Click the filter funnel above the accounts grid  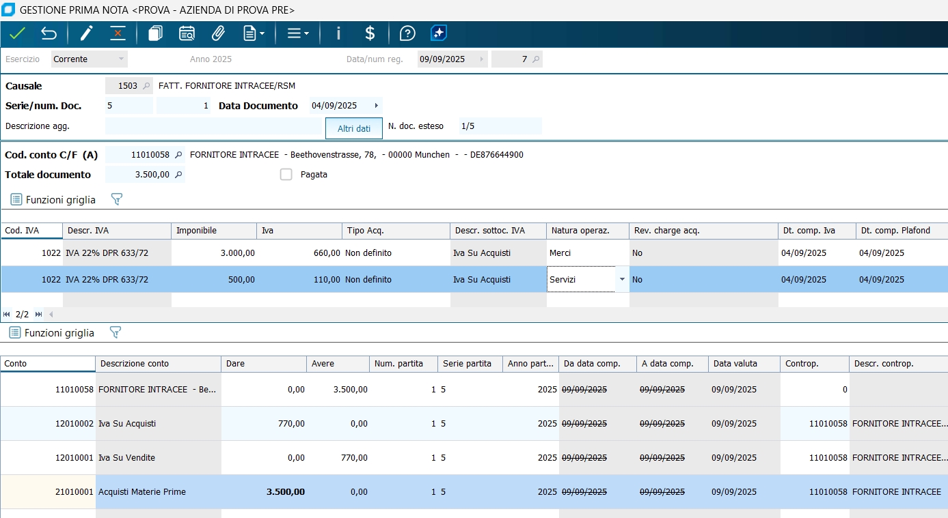(116, 333)
